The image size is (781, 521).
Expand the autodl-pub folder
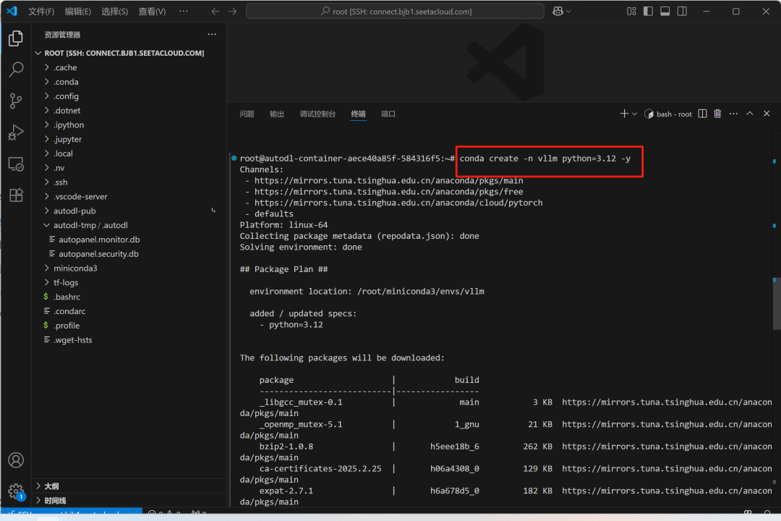coord(129,211)
